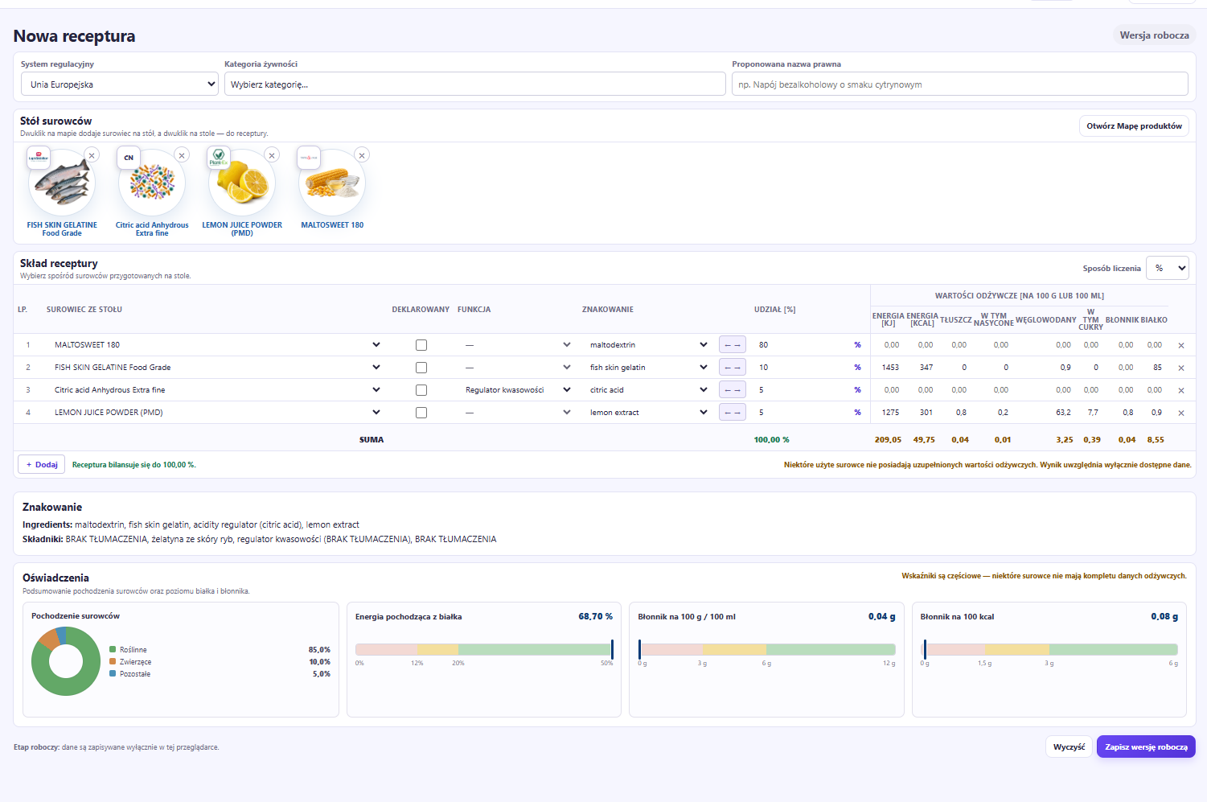1207x802 pixels.
Task: Select the fish skin gelatine thumbnail
Action: point(62,183)
